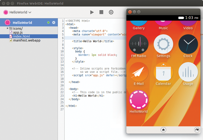Open the Usage app icon
The image size is (203, 140).
pos(188,72)
